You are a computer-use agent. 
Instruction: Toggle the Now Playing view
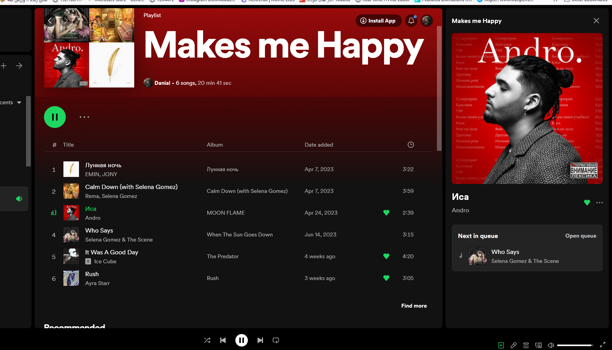pos(501,345)
